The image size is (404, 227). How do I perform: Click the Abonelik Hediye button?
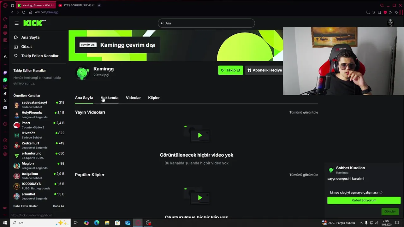pos(264,70)
